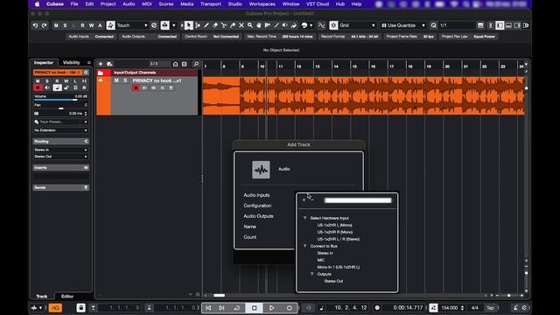
Task: Open the Transport menu
Action: coord(210,3)
